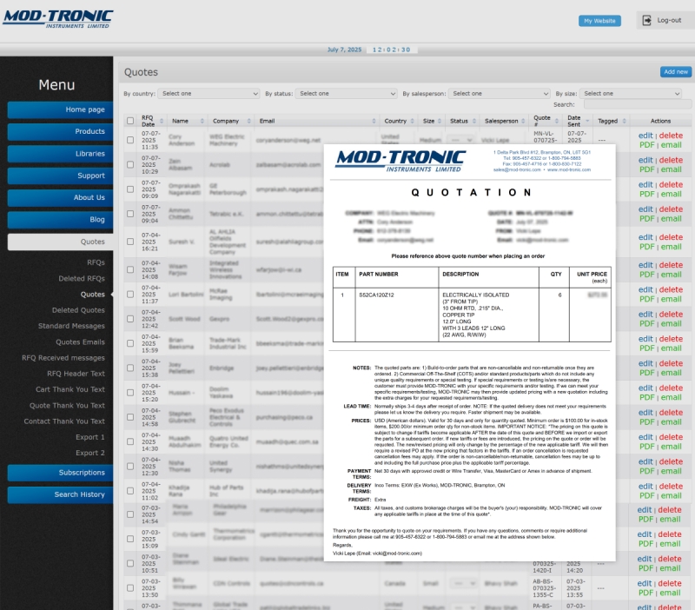
Task: Sort by Salesperson column arrows icon
Action: (x=523, y=121)
